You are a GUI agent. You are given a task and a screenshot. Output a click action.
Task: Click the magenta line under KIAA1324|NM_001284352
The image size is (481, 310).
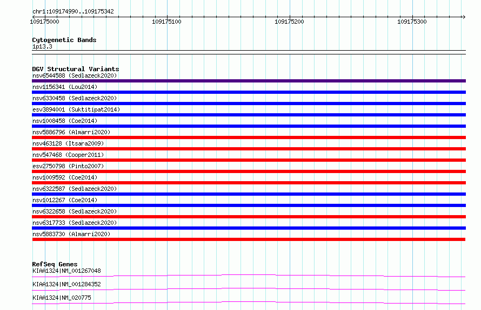click(x=249, y=289)
